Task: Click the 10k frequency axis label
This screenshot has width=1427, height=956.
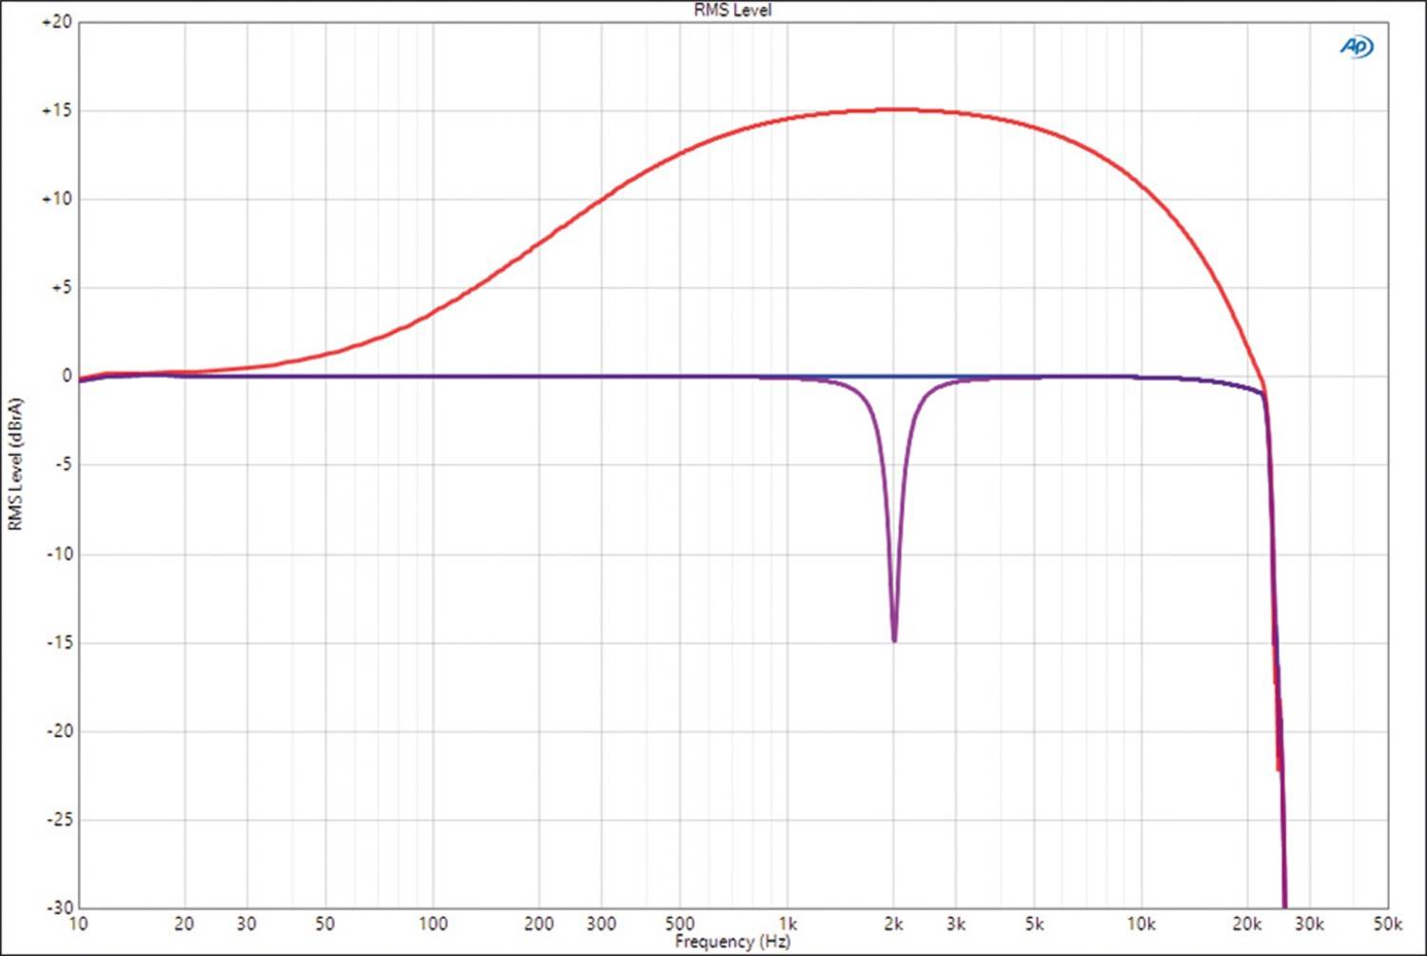Action: coord(1141,924)
